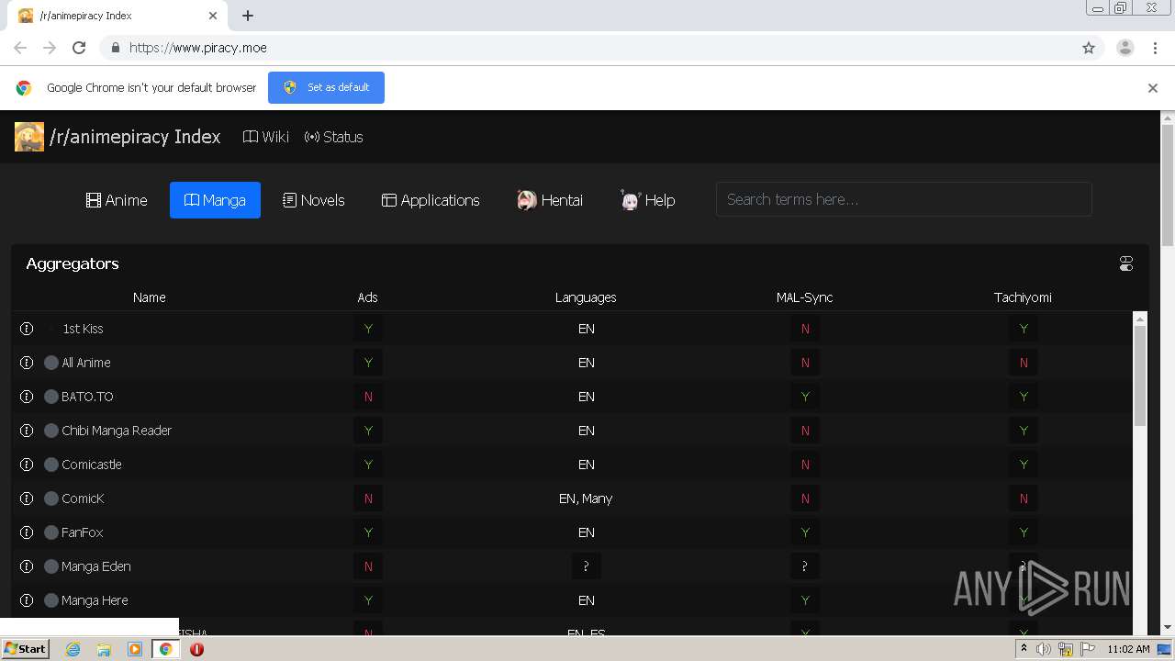Open file explorer from taskbar
The height and width of the screenshot is (661, 1175).
pyautogui.click(x=104, y=649)
